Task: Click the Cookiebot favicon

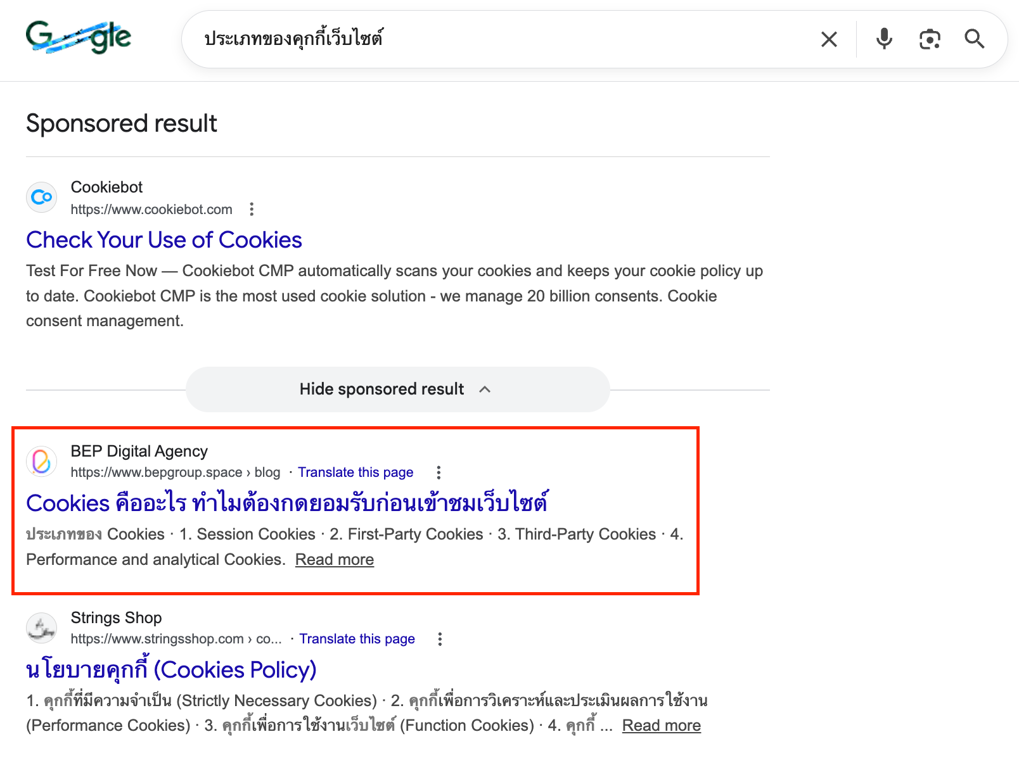Action: 41,197
